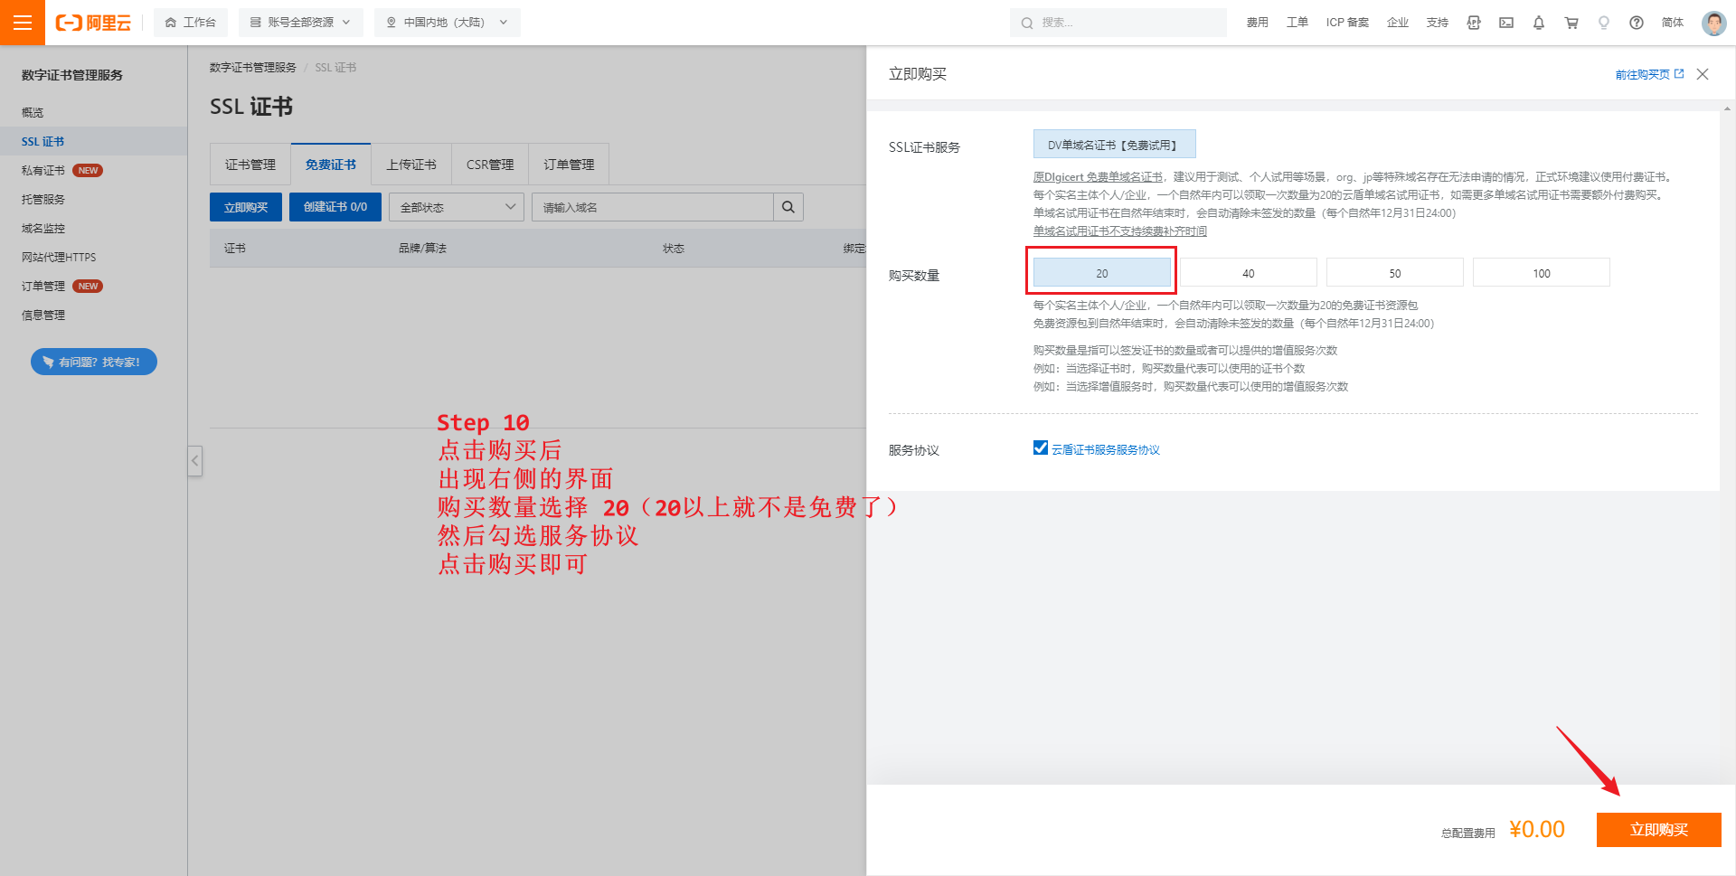Viewport: 1736px width, 876px height.
Task: Select purchase quantity 100
Action: click(1542, 273)
